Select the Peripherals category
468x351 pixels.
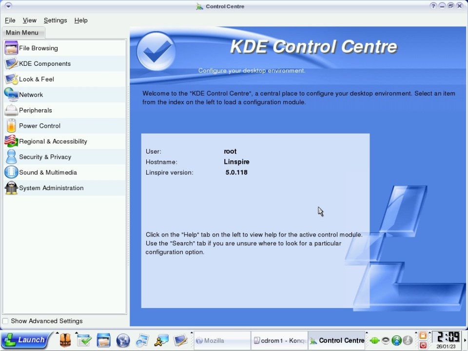pos(35,111)
